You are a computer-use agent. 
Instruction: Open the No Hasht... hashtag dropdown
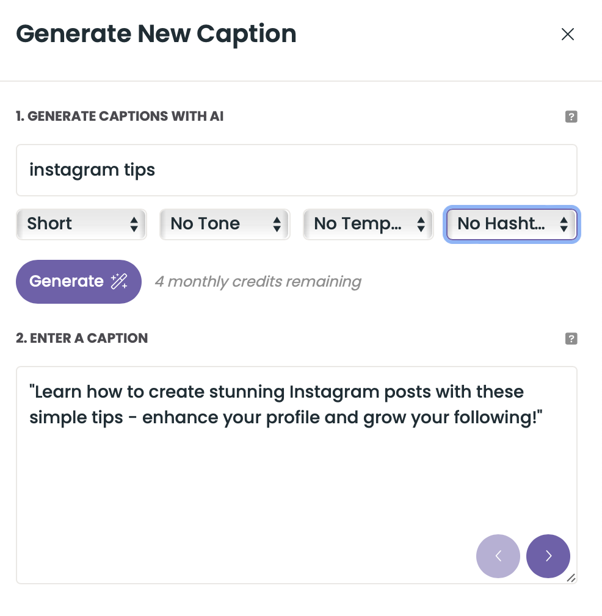tap(504, 224)
